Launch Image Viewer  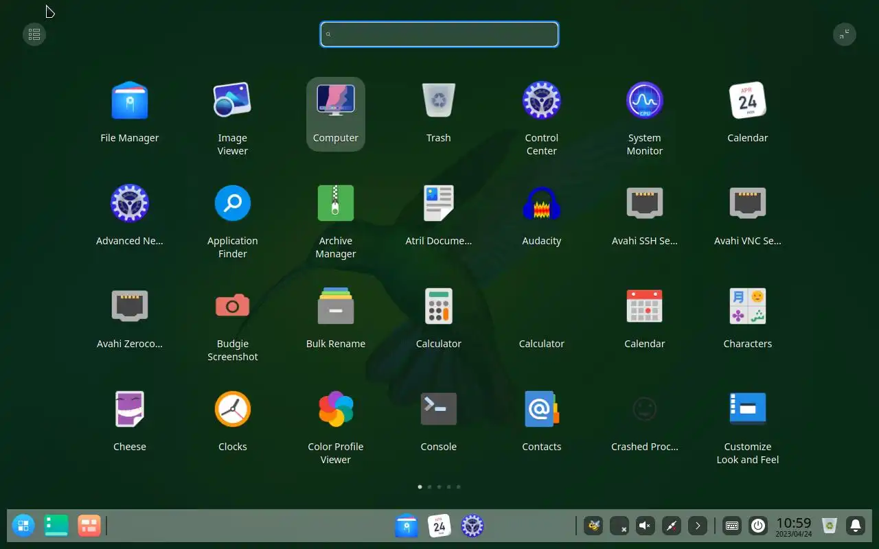[233, 101]
